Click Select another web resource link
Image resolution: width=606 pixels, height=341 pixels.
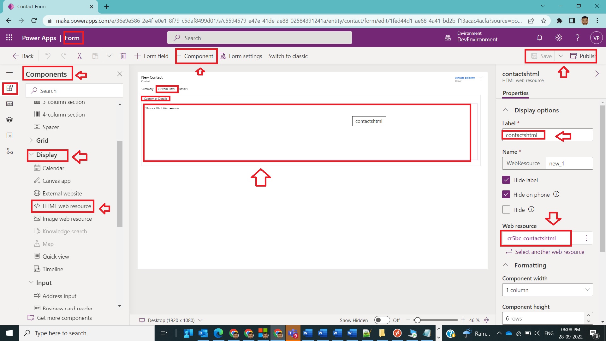tap(549, 252)
